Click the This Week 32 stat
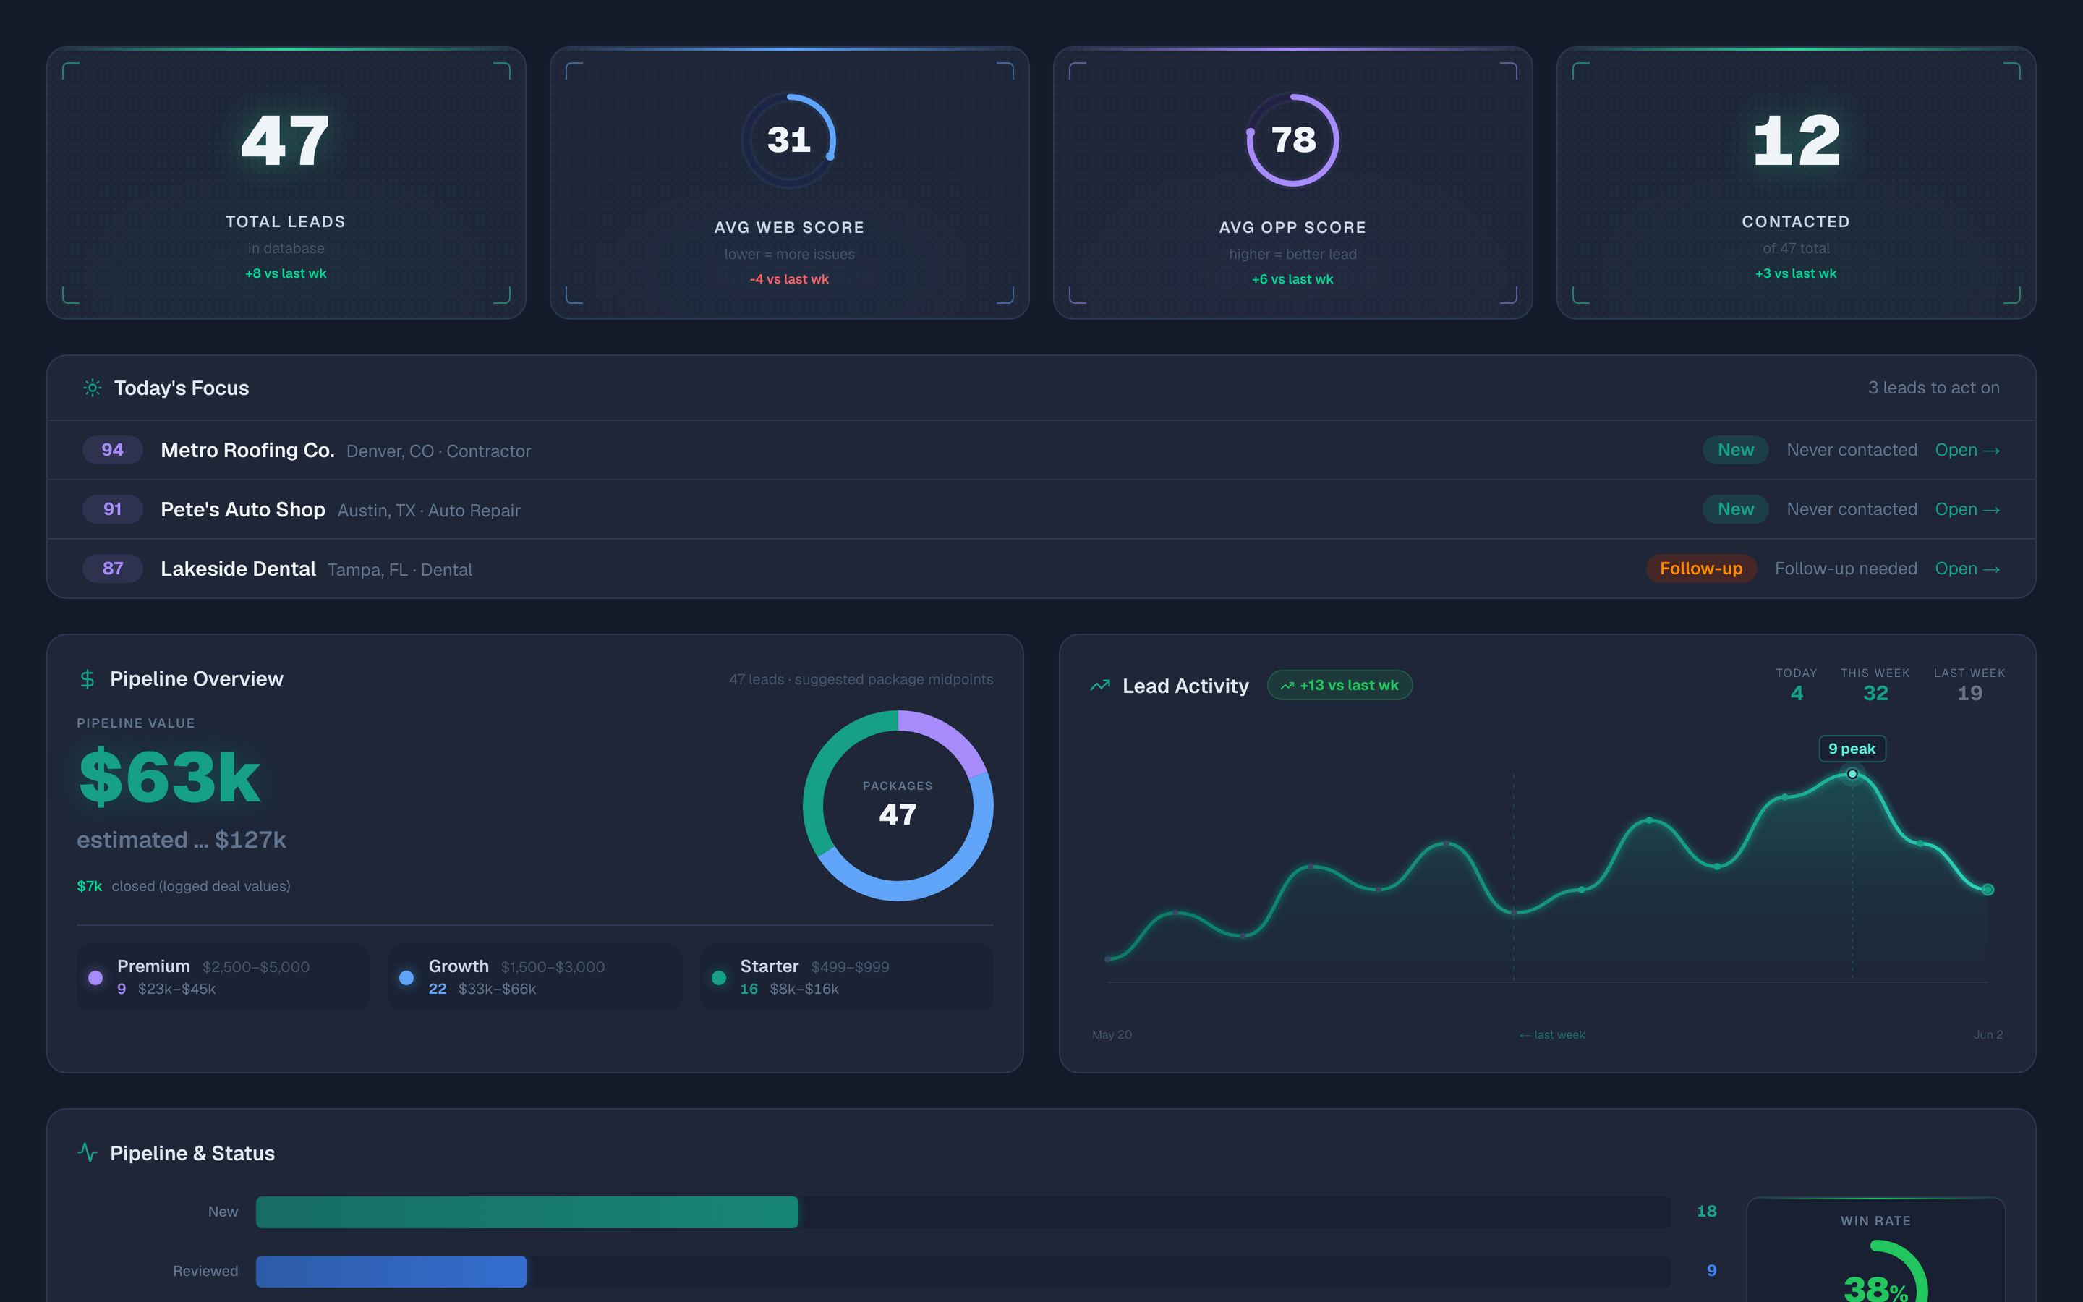The width and height of the screenshot is (2083, 1302). click(1875, 686)
